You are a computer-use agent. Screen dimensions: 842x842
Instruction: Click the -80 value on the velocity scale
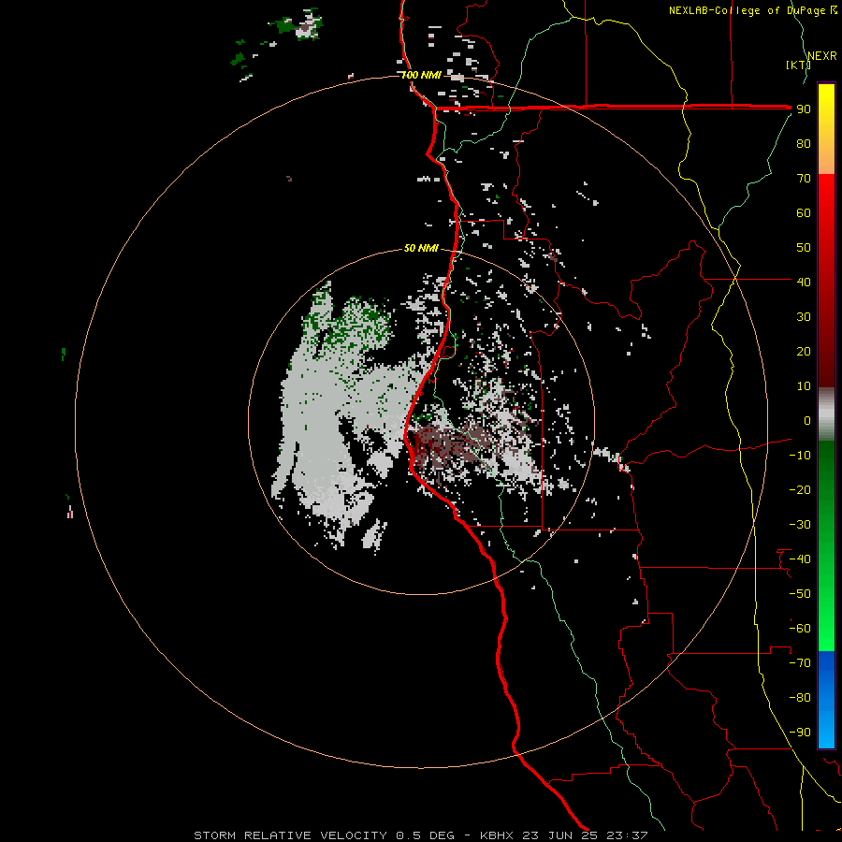pos(800,698)
